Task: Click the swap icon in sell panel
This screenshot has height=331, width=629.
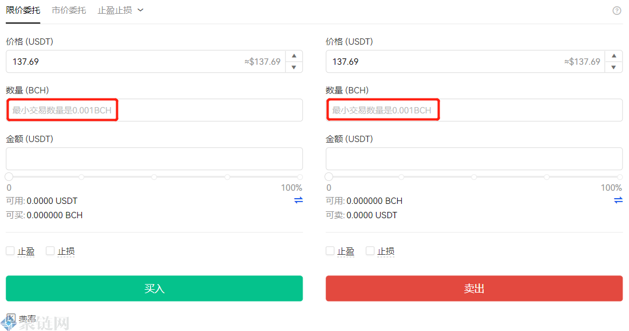Action: (618, 200)
